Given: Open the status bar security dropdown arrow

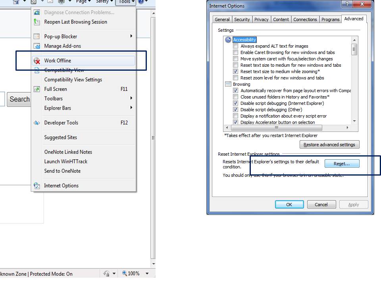Looking at the screenshot, I should pos(114,274).
